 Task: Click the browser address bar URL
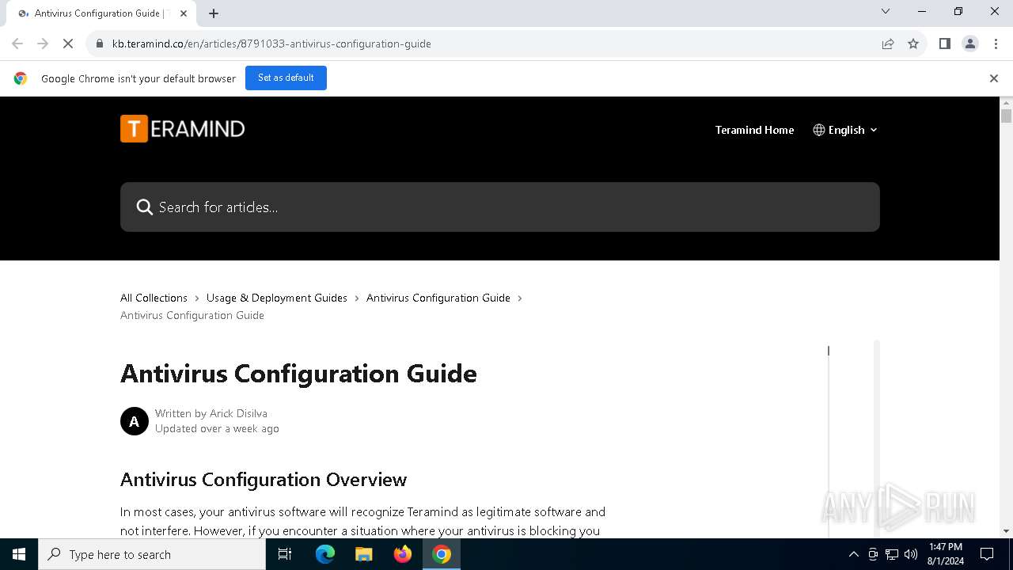pyautogui.click(x=271, y=44)
